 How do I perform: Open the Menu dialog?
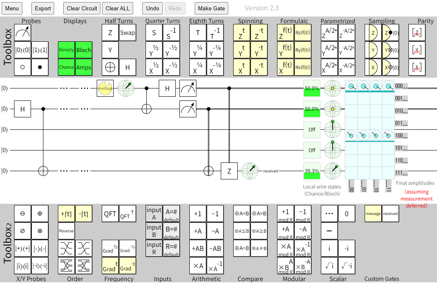[12, 8]
